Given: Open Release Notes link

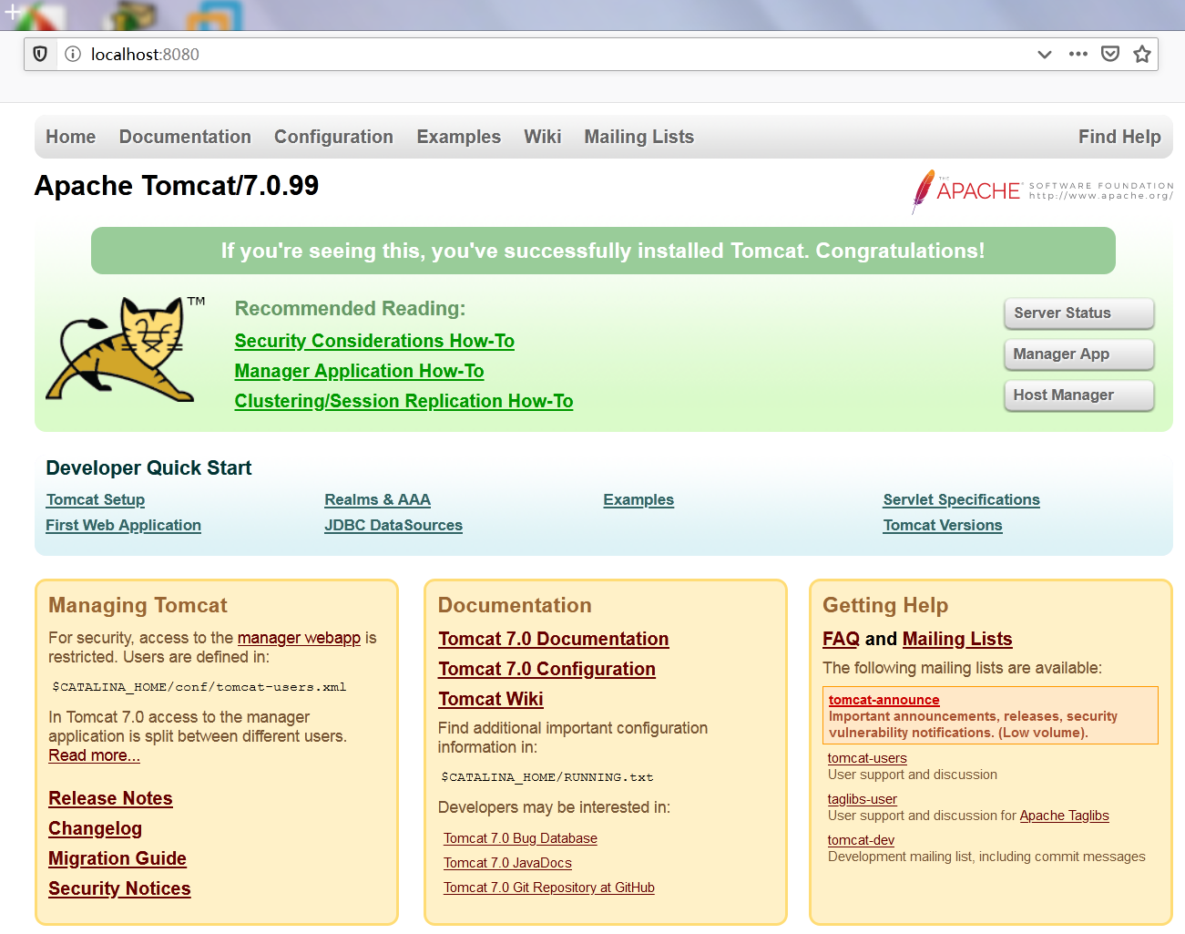Looking at the screenshot, I should pyautogui.click(x=110, y=798).
